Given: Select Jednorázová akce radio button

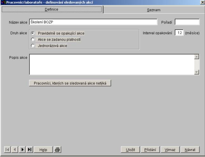Looking at the screenshot, I should tap(33, 45).
